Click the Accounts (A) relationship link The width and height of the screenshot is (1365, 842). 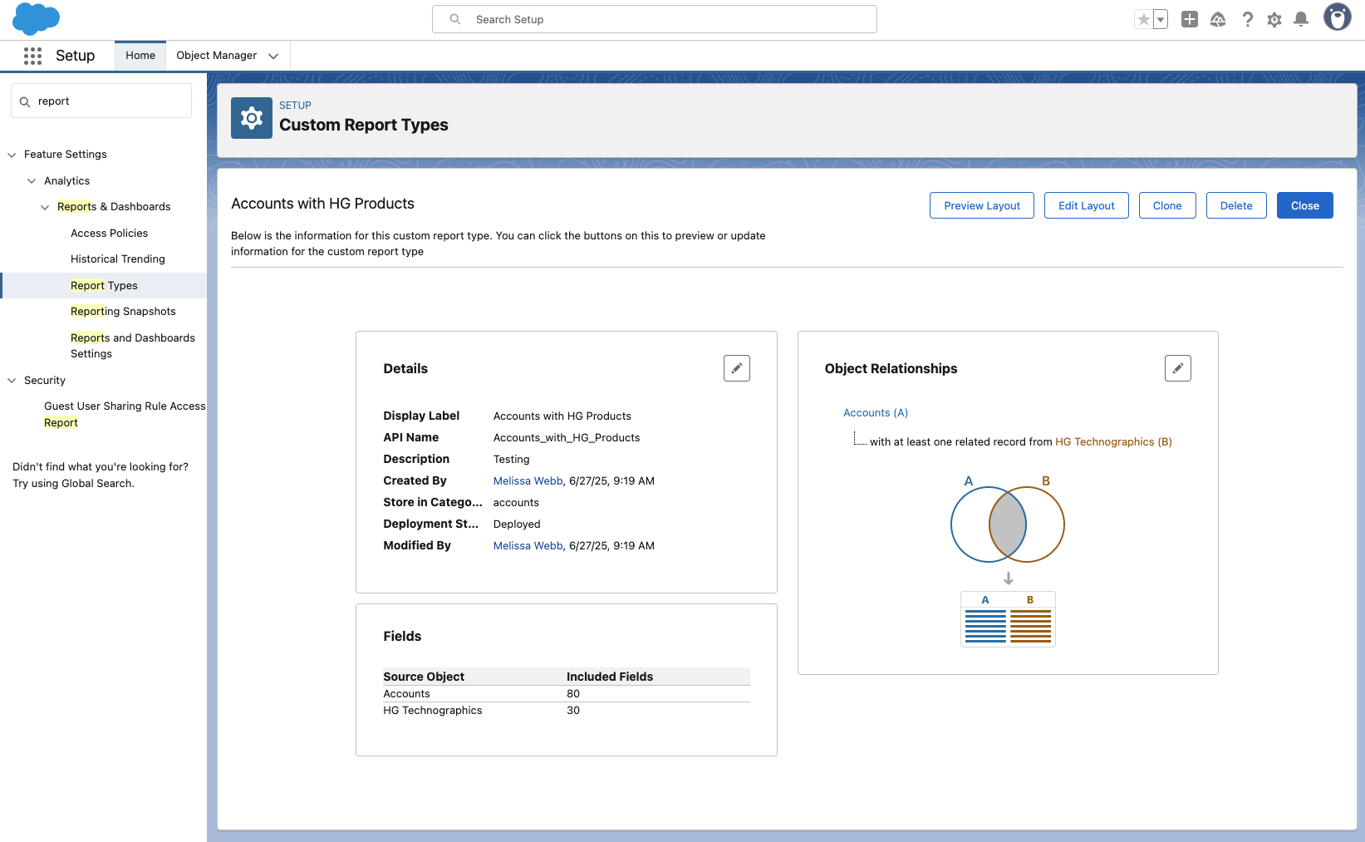(876, 413)
